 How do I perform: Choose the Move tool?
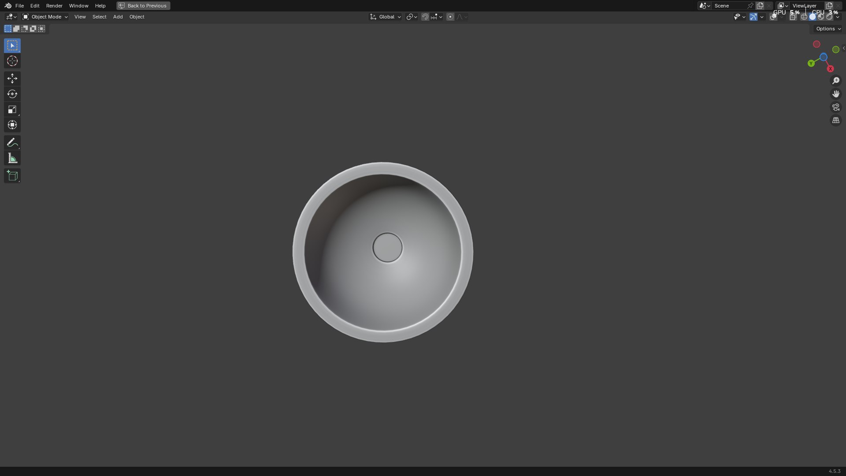(x=12, y=78)
